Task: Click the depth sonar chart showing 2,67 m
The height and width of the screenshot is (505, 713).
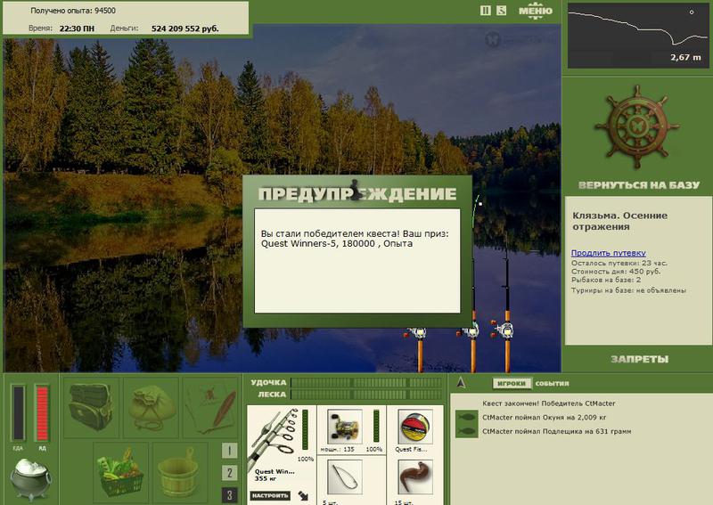Action: (637, 36)
